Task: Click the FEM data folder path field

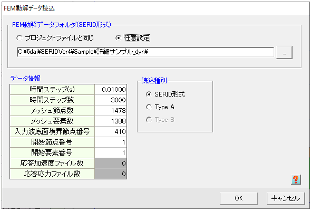Action: click(x=145, y=52)
